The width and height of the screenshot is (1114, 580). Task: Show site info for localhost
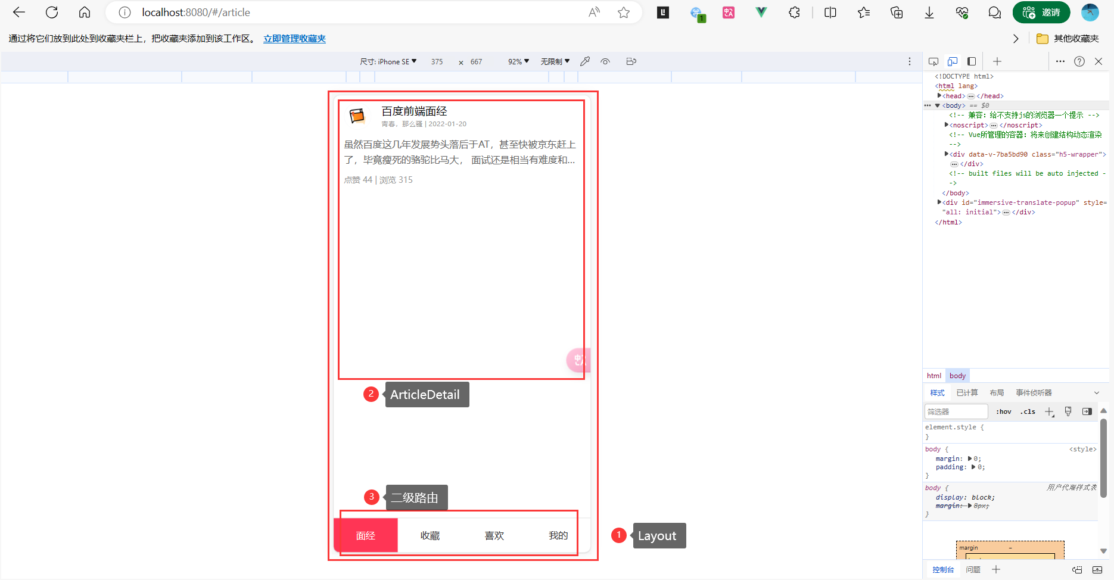(125, 13)
